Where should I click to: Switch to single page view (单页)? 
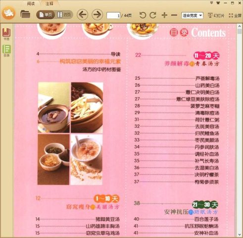pyautogui.click(x=46, y=15)
